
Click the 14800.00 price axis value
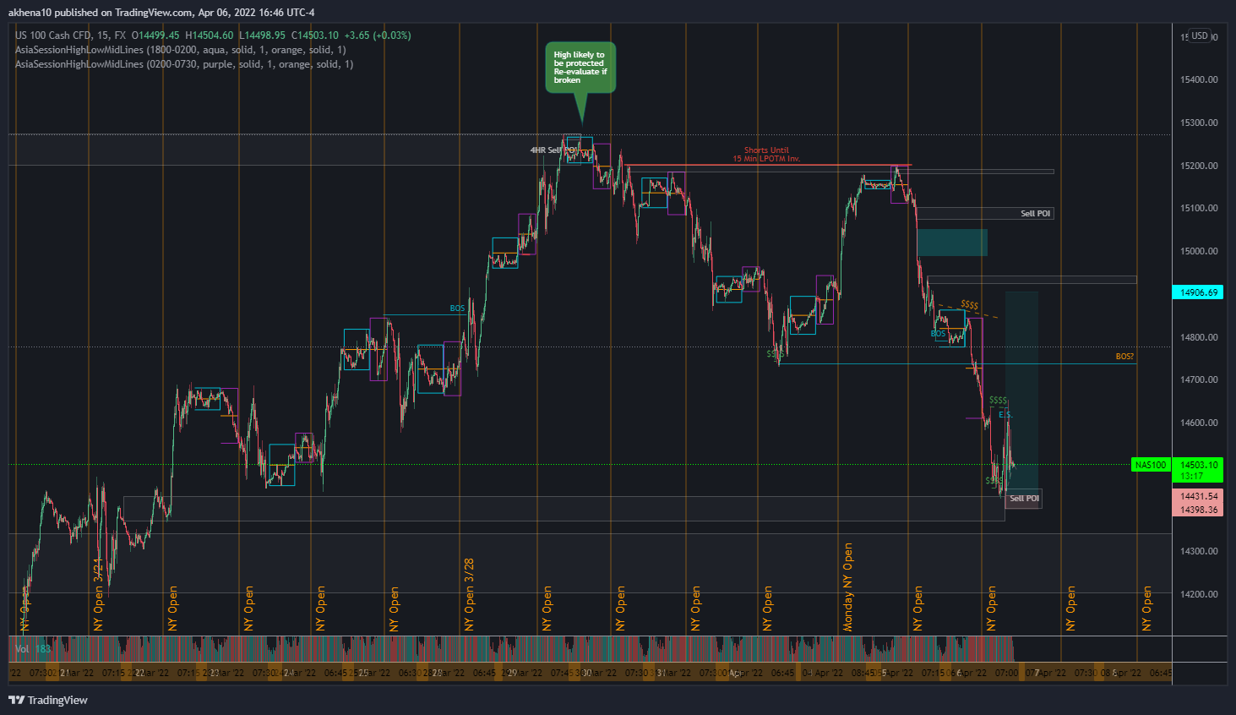tap(1199, 337)
